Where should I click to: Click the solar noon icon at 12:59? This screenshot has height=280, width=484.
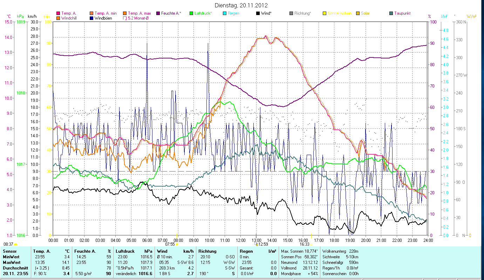click(257, 244)
